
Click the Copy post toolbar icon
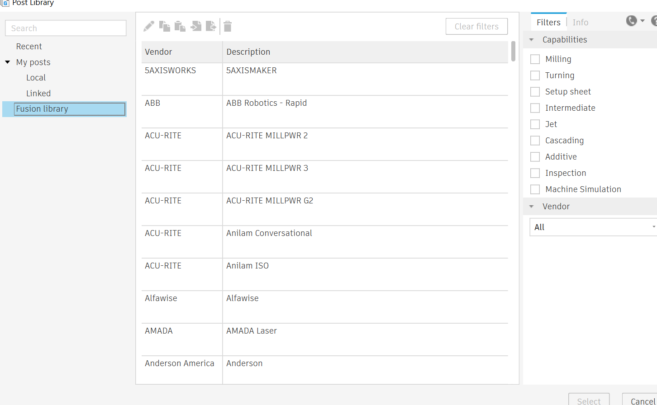click(165, 26)
